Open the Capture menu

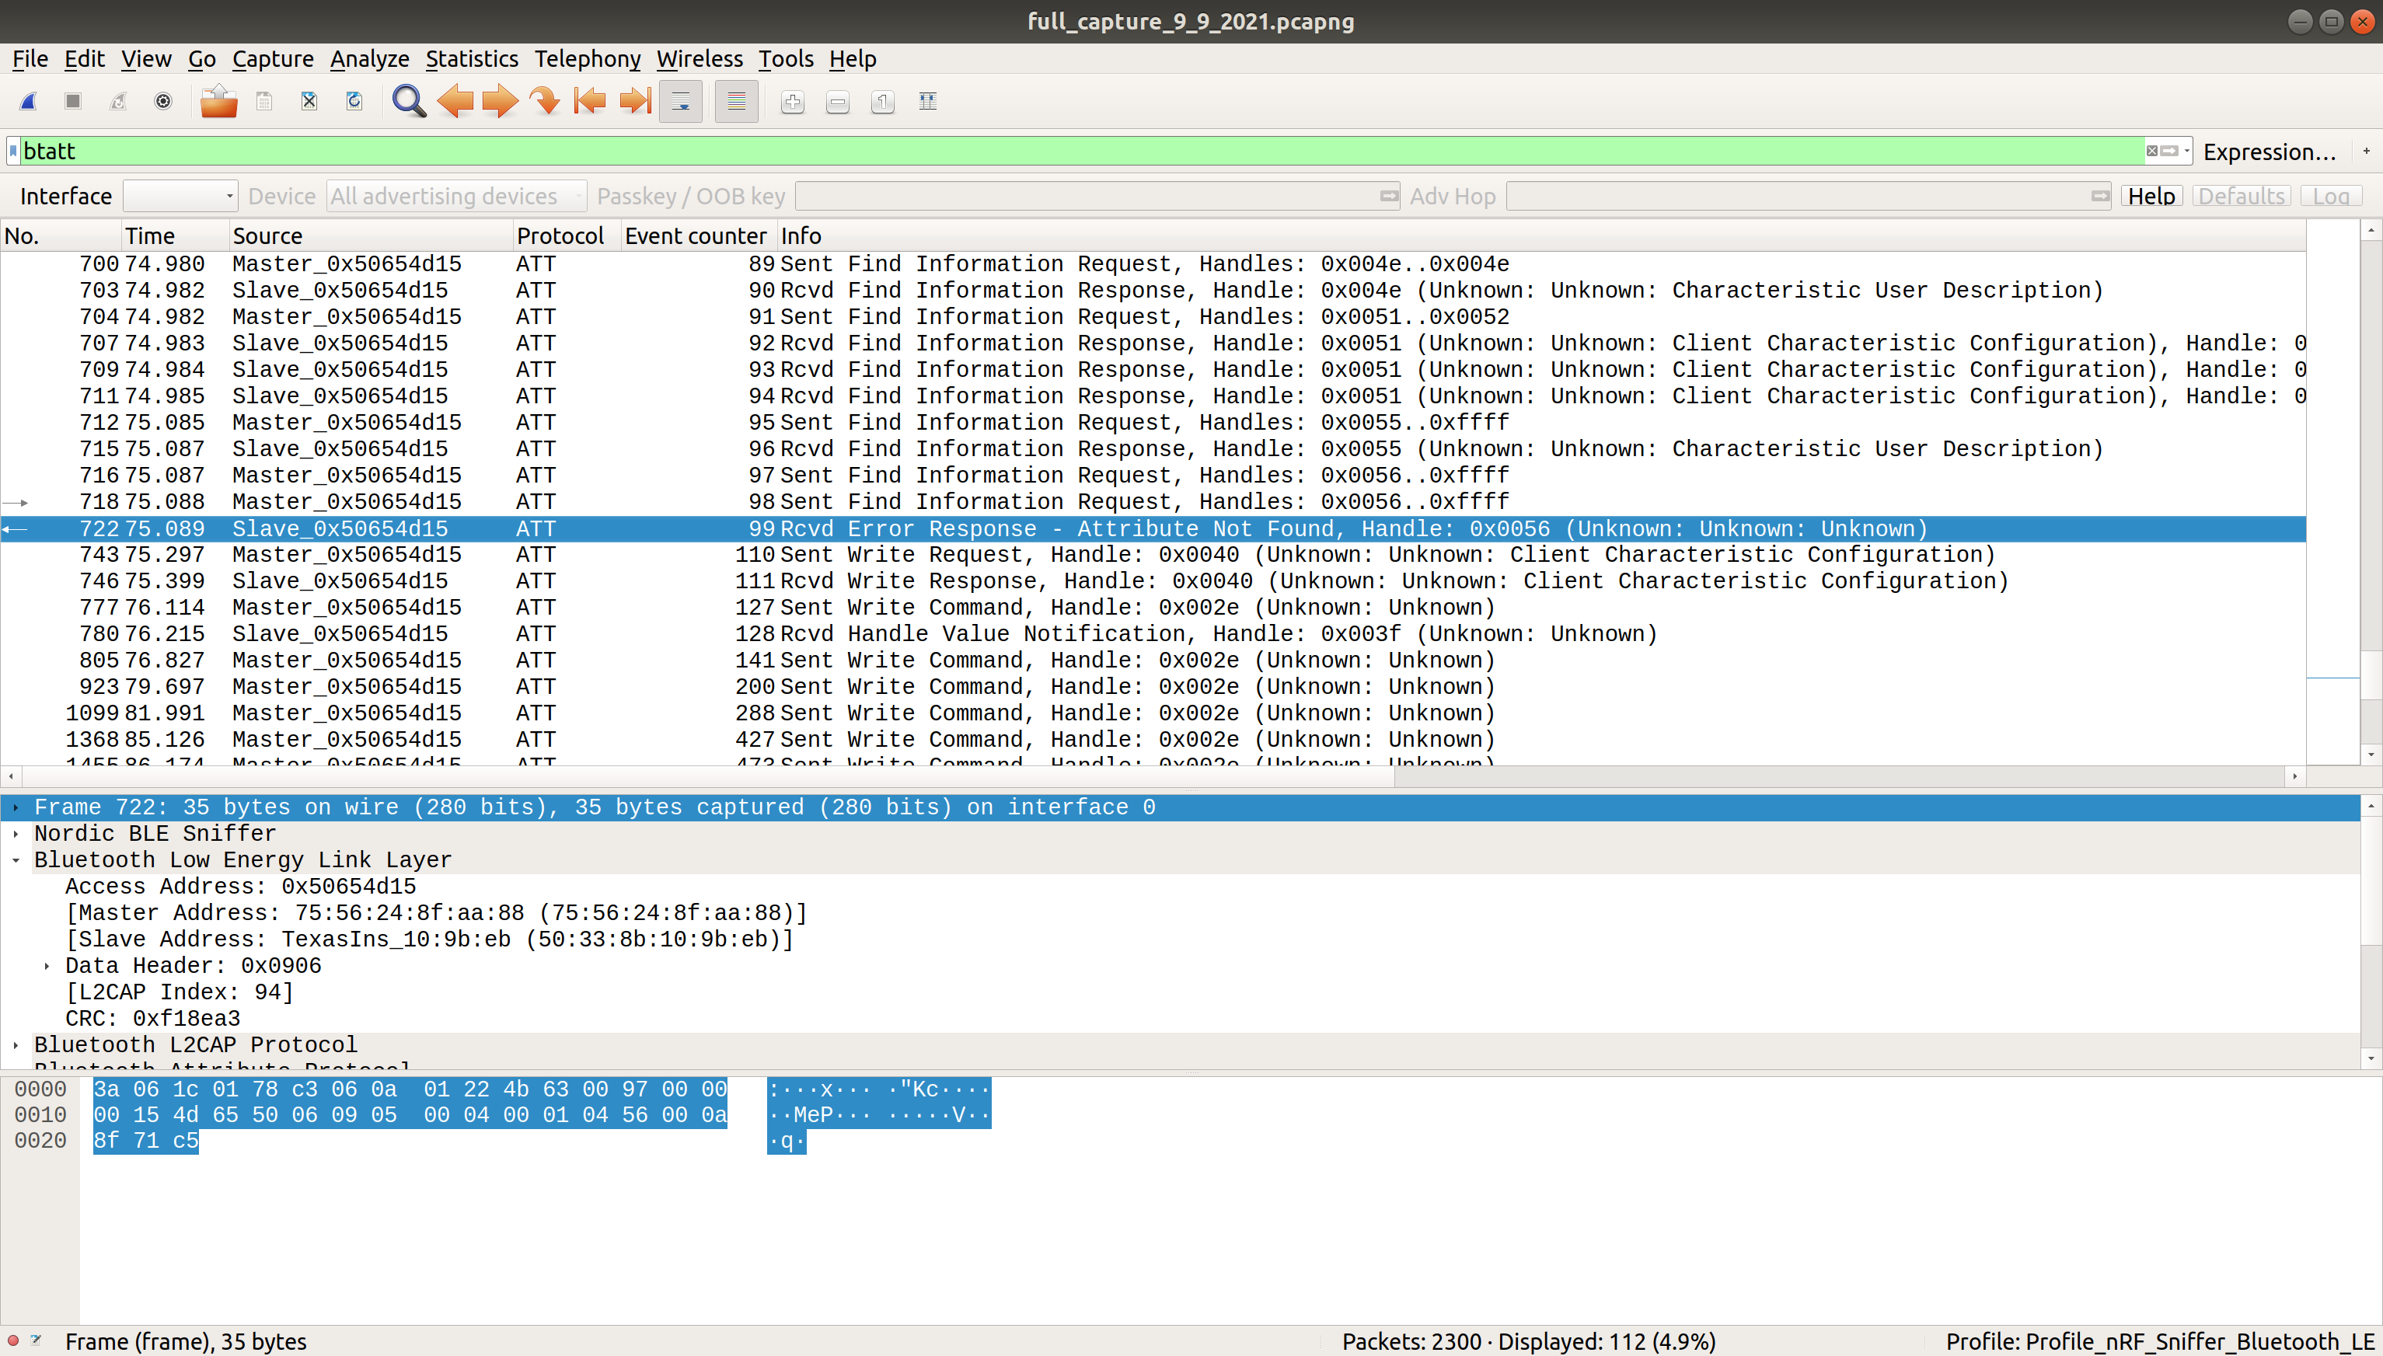(273, 59)
